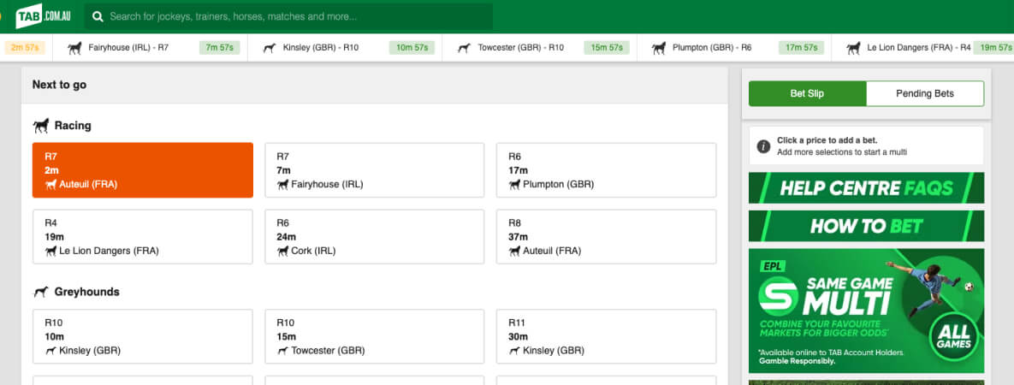This screenshot has width=1014, height=385.
Task: Click horse icon in Cork (IRL) card
Action: pos(282,251)
